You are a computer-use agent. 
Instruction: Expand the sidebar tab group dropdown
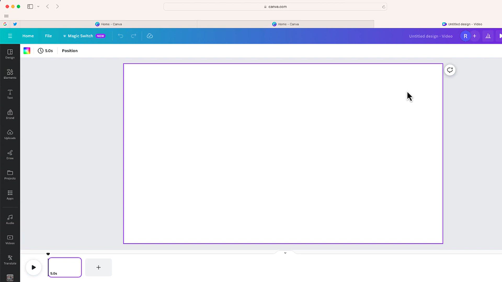38,7
